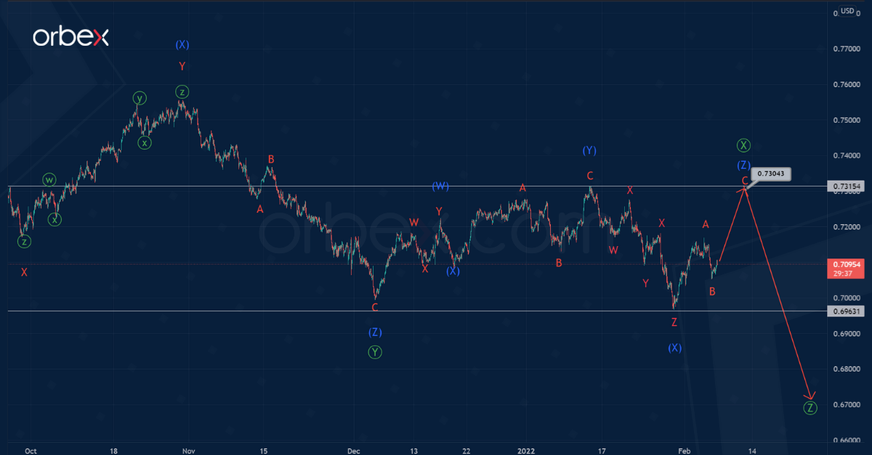This screenshot has width=872, height=455.
Task: Click the 2022 label on time axis
Action: (x=526, y=450)
